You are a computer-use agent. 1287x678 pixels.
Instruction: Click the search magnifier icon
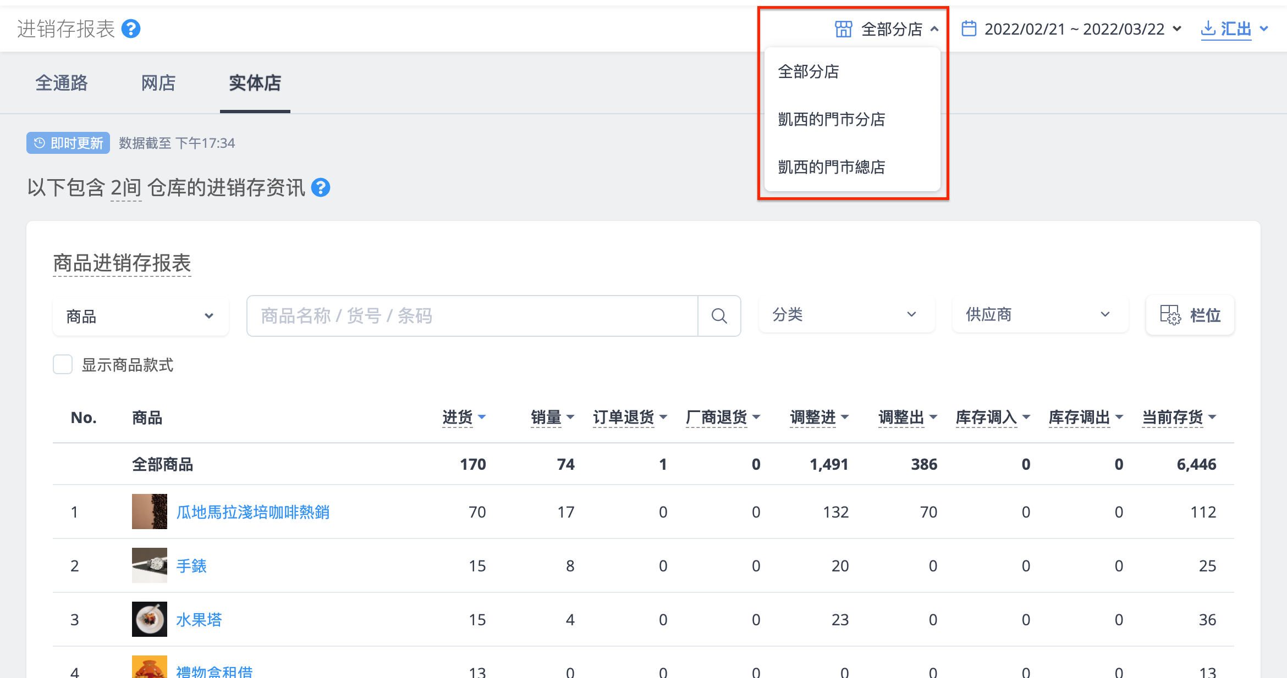pyautogui.click(x=719, y=316)
